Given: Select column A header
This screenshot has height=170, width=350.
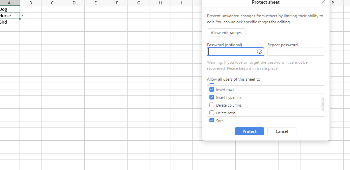Looking at the screenshot, I should coord(9,3).
